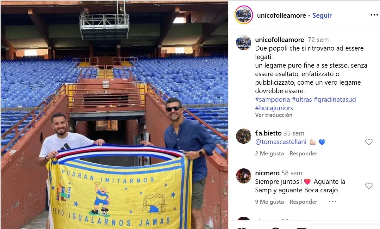Open the #gradinatasud hashtag
This screenshot has width=380, height=229.
pos(335,99)
